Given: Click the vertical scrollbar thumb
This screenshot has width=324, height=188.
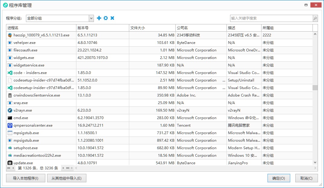Looking at the screenshot, I should tap(315, 88).
